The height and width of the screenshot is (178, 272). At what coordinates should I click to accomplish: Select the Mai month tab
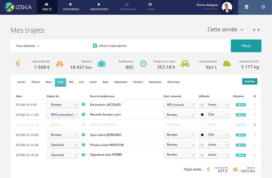(71, 82)
